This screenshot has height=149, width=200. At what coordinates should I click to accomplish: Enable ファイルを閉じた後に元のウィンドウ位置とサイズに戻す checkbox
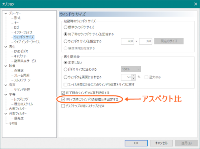66,85
